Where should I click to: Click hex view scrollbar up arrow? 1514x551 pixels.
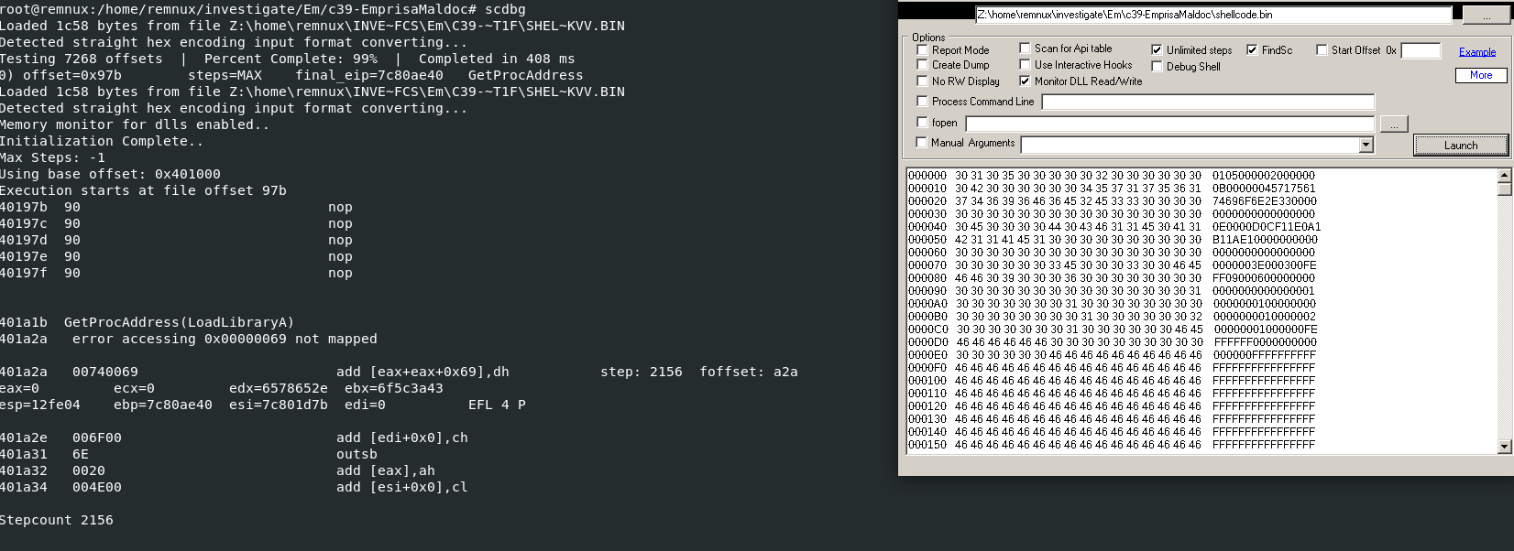tap(1504, 175)
